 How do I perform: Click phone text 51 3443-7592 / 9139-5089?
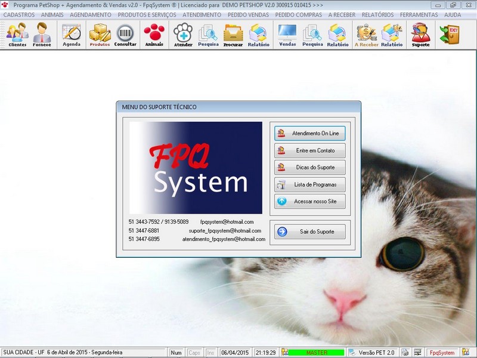point(159,222)
